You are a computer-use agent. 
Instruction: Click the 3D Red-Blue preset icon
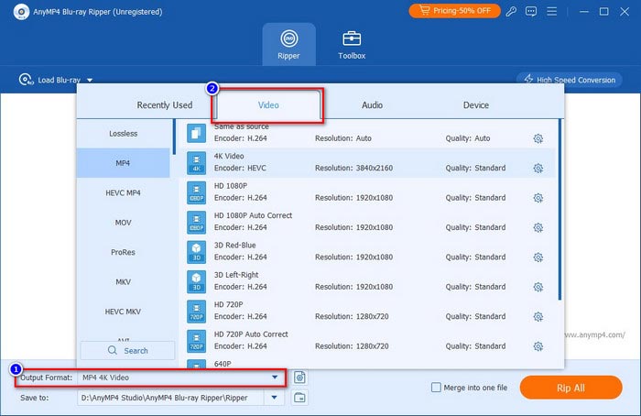(196, 252)
